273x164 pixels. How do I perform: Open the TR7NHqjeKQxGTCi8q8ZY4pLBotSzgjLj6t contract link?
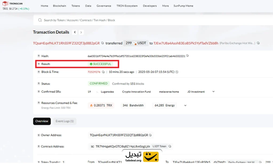tap(123, 146)
